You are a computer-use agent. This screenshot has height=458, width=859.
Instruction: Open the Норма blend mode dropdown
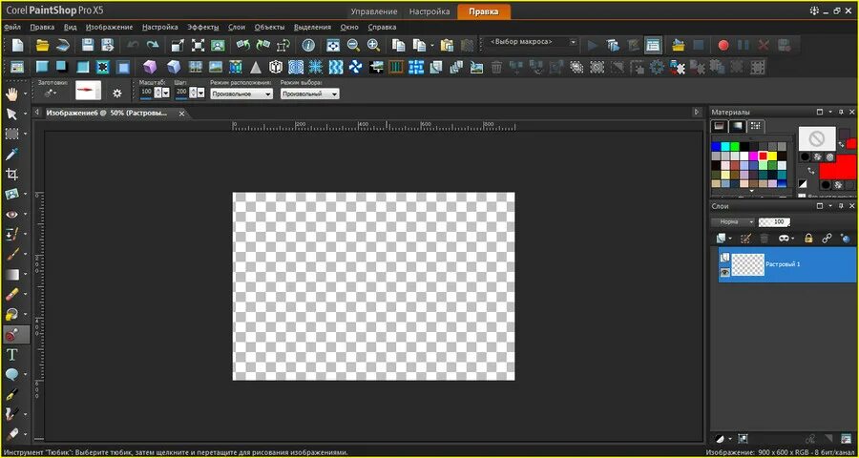click(x=734, y=222)
